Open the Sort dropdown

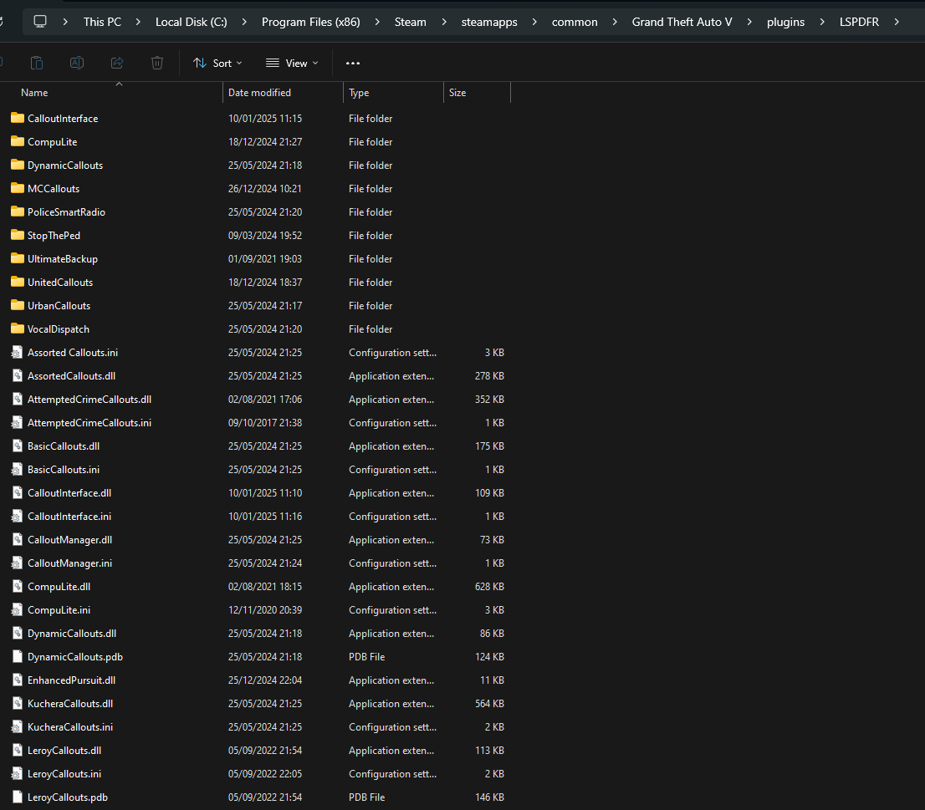click(217, 63)
